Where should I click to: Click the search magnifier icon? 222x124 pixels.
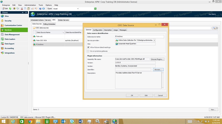214,28
